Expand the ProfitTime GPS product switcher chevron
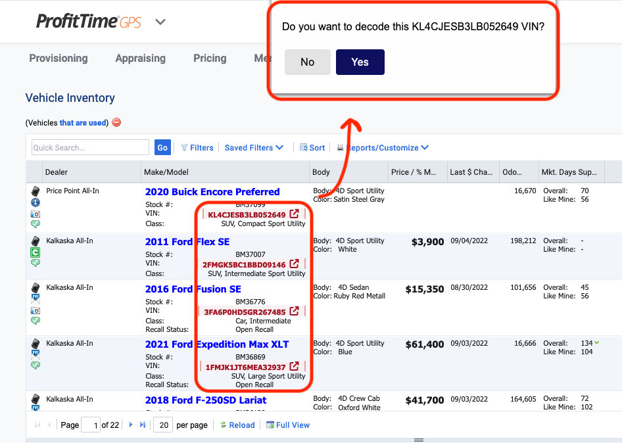Screen dimensions: 622x443 [160, 22]
